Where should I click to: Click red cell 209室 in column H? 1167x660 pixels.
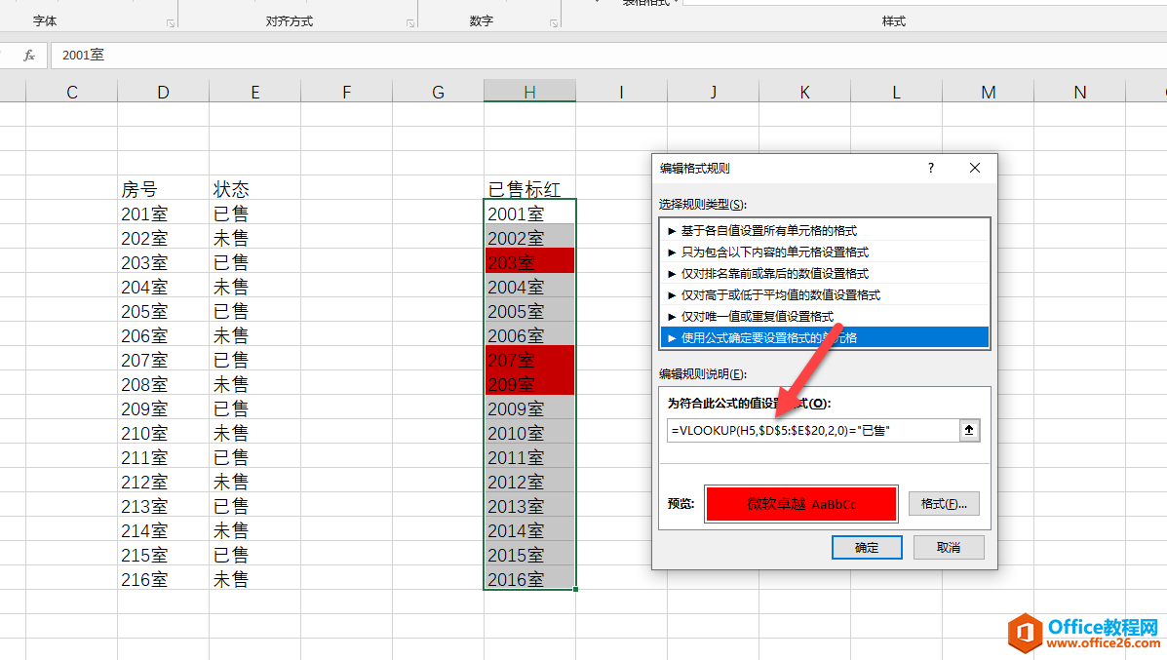coord(529,384)
